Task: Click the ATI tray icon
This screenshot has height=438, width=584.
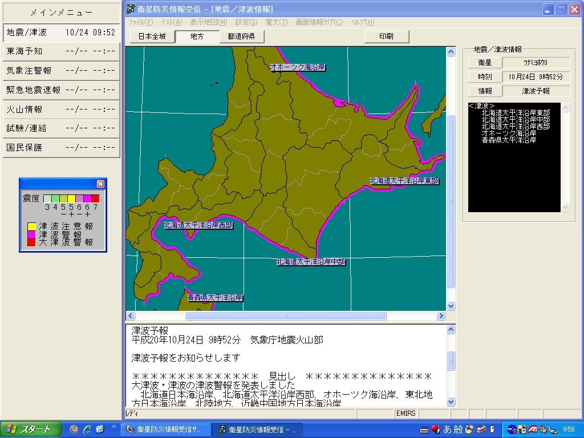Action: (x=532, y=429)
